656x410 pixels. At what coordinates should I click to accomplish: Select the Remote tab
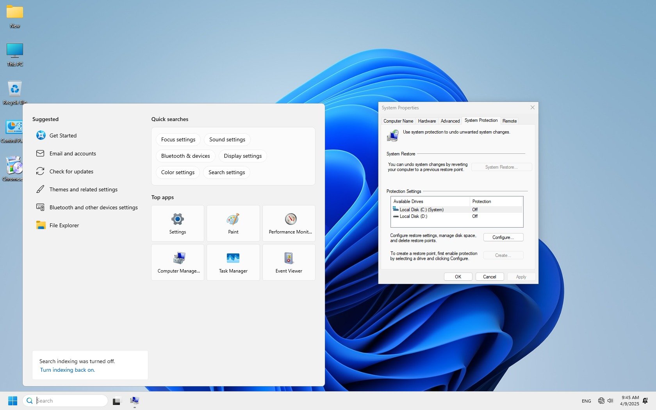coord(509,121)
